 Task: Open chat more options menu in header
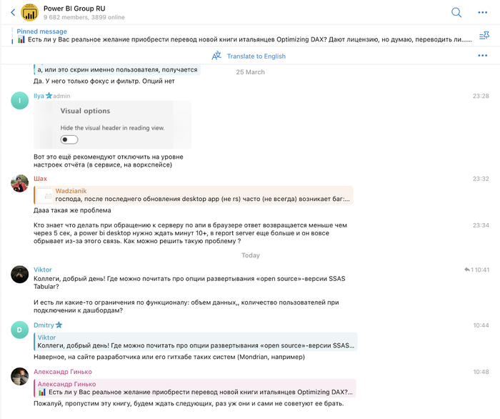pos(482,12)
